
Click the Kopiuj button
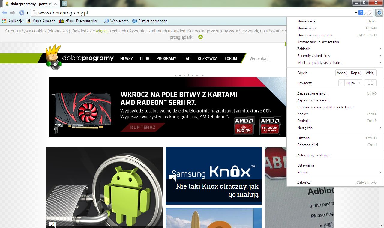click(356, 73)
